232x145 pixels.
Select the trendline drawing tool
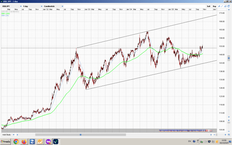(222, 6)
